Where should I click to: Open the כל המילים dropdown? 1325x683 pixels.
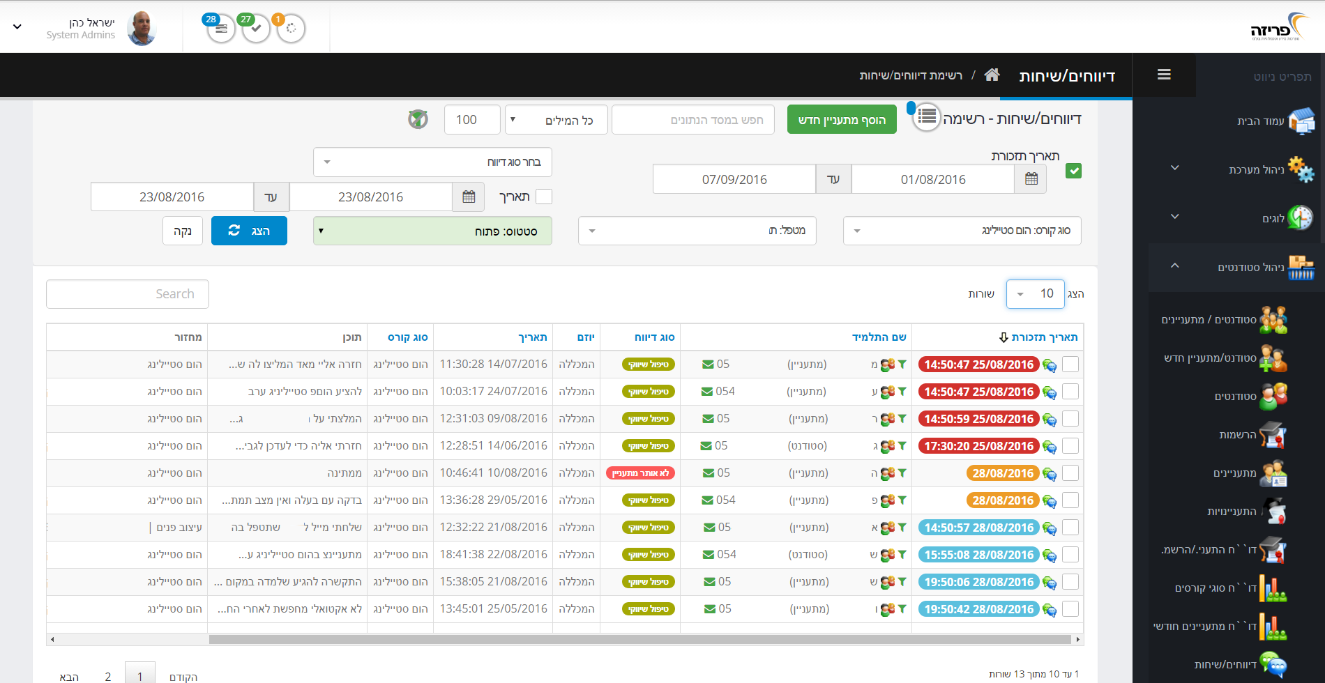556,120
